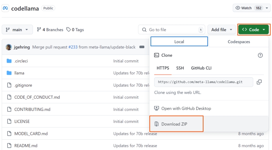Click the commit details ellipsis icon

142,47
